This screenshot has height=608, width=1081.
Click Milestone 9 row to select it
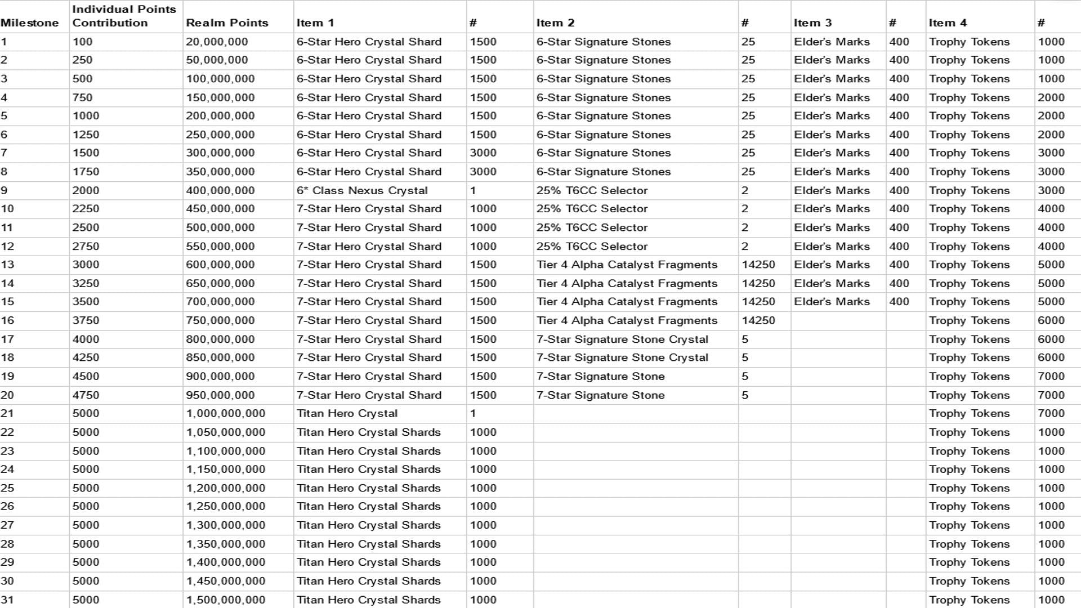coord(540,190)
